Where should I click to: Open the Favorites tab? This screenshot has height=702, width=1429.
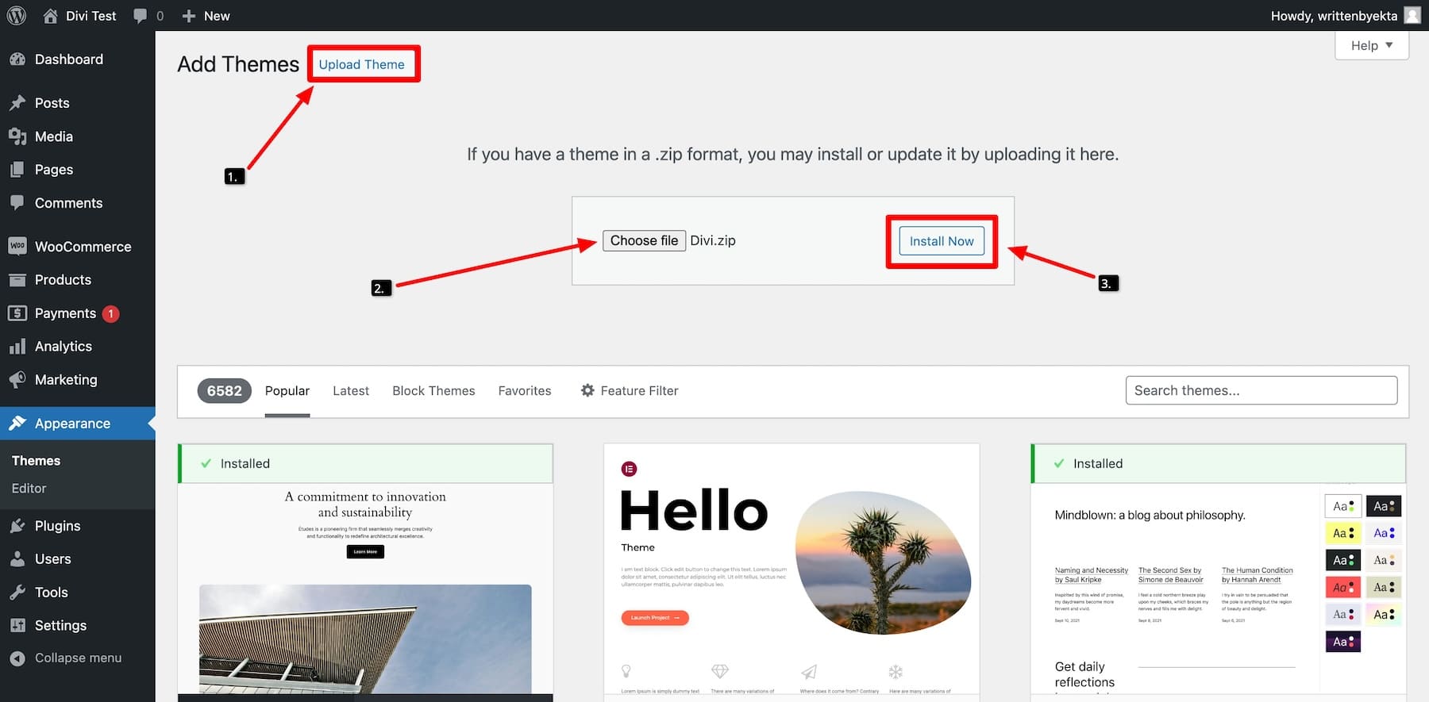pyautogui.click(x=525, y=391)
